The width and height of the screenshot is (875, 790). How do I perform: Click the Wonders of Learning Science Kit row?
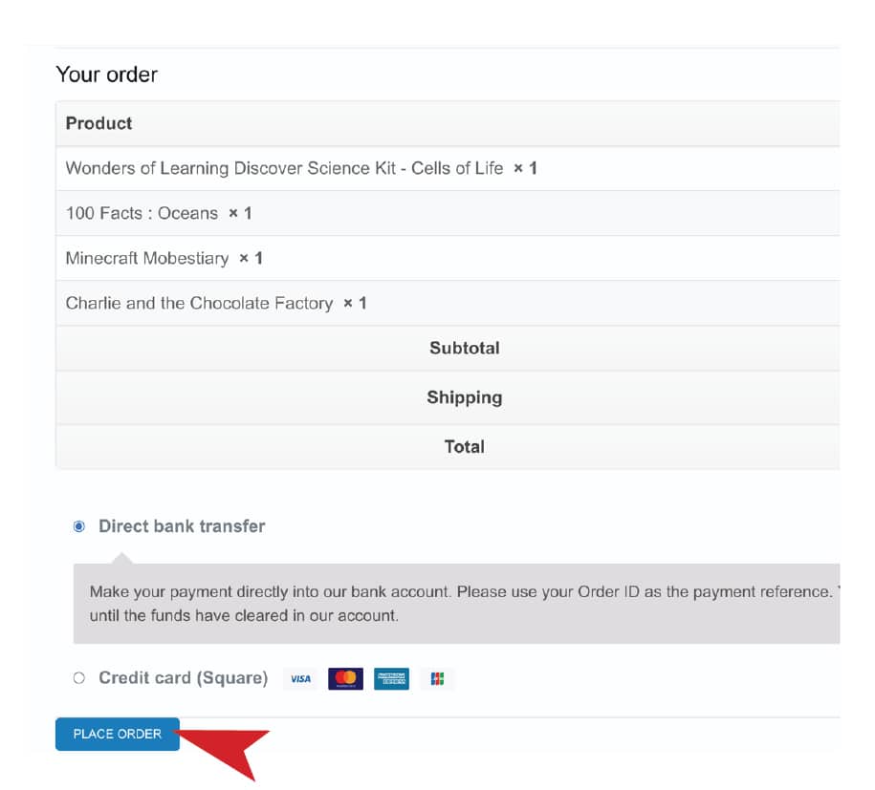tap(448, 168)
